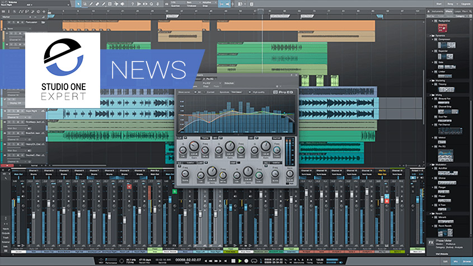
Task: Click the Stop button in transport
Action: point(233,260)
